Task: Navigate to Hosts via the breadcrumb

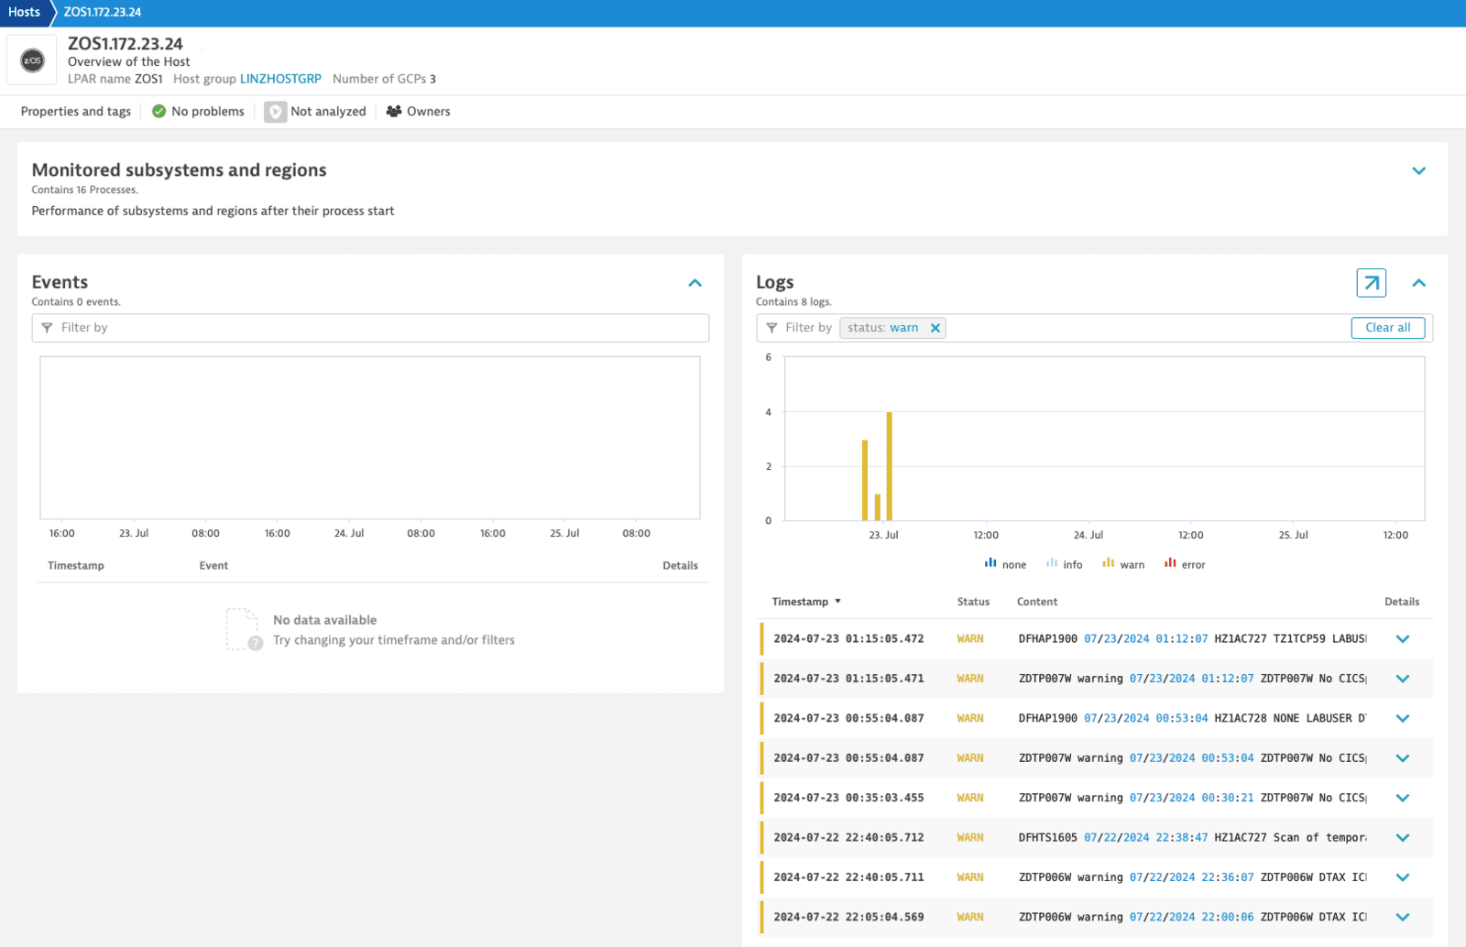Action: (x=24, y=12)
